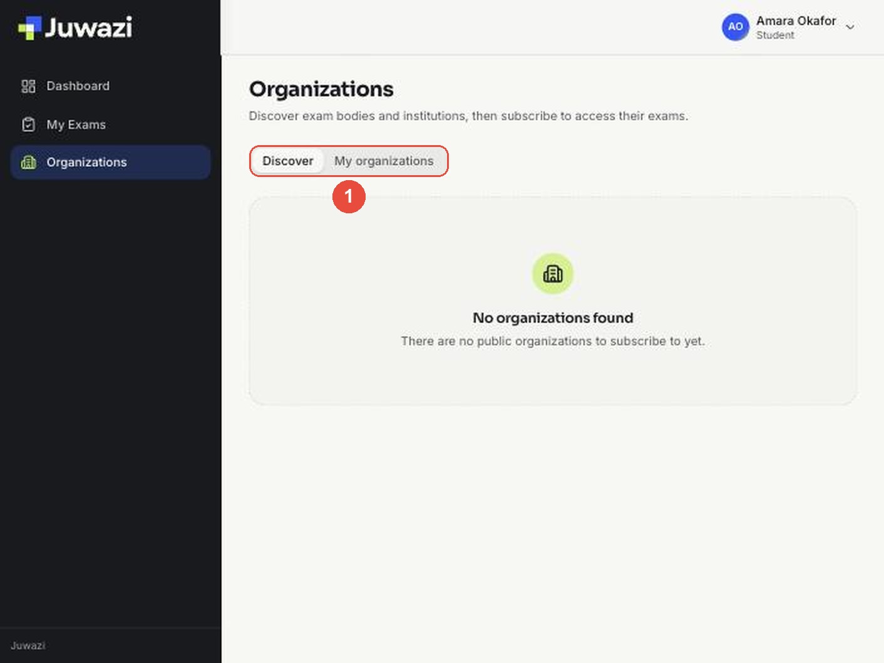Click the green building icon in empty state
This screenshot has height=663, width=884.
(x=553, y=274)
